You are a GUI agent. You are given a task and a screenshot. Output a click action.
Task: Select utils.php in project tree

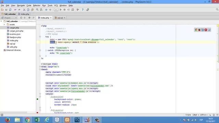pyautogui.click(x=13, y=47)
